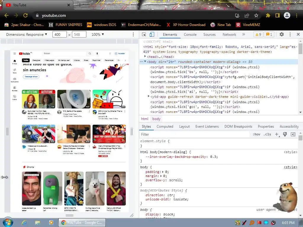This screenshot has width=303, height=227.
Task: Reload the page in Chrome
Action: pos(25,15)
